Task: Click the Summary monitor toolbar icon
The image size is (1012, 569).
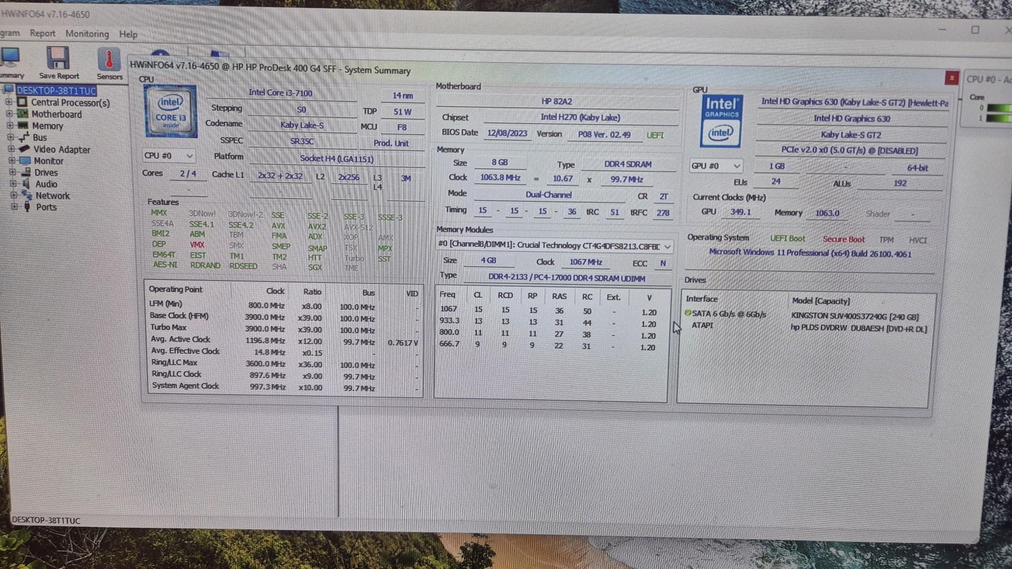Action: (10, 57)
